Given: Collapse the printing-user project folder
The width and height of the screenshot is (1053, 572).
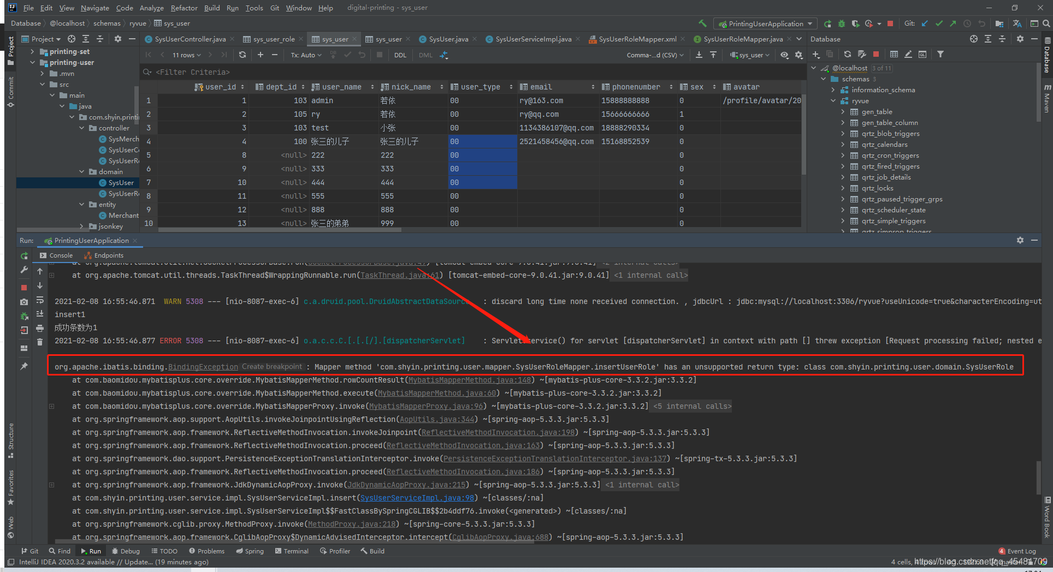Looking at the screenshot, I should (x=33, y=63).
